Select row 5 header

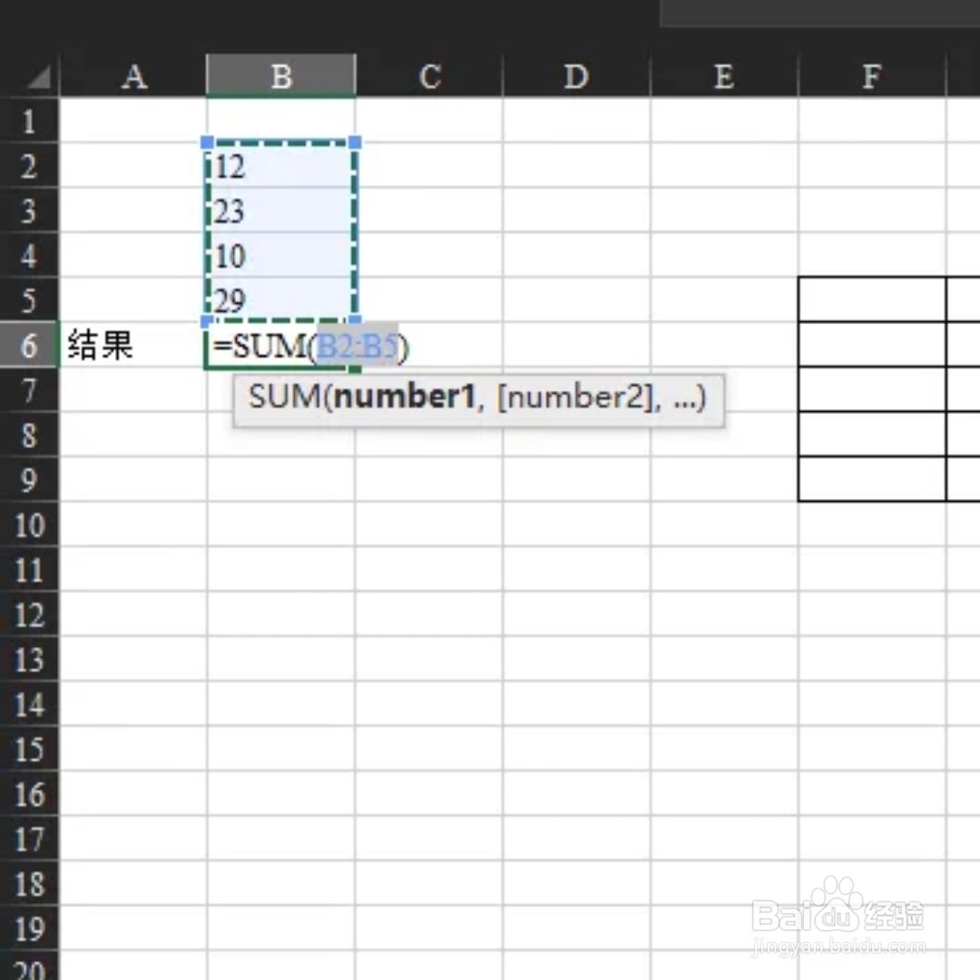[x=29, y=300]
